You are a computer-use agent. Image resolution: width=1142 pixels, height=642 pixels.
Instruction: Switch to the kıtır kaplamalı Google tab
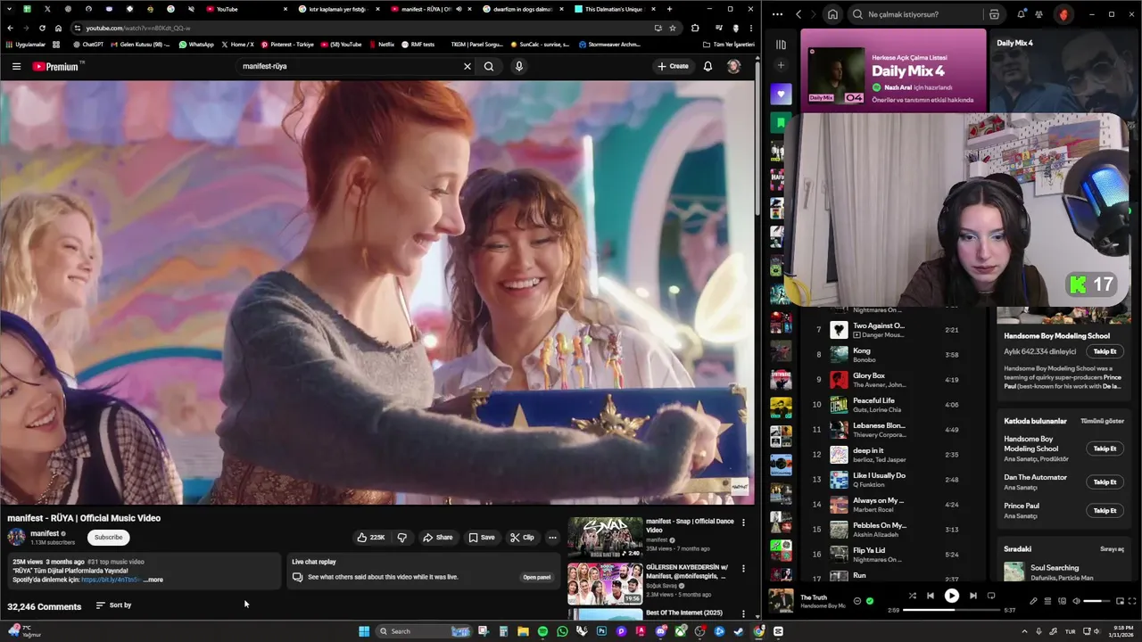(336, 9)
